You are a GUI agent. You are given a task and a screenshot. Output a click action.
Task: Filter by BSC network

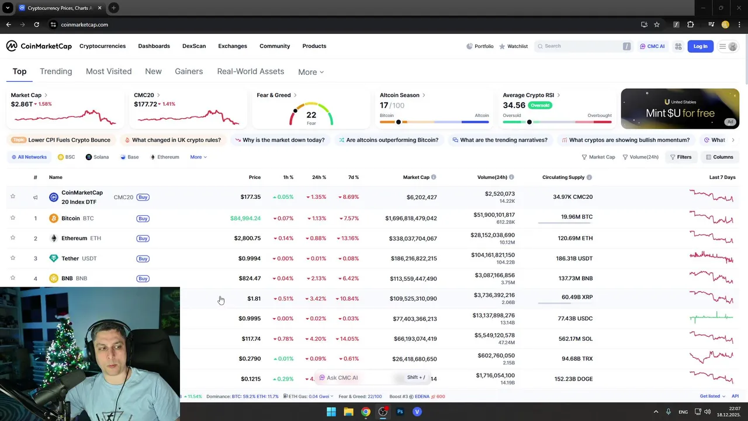click(67, 157)
